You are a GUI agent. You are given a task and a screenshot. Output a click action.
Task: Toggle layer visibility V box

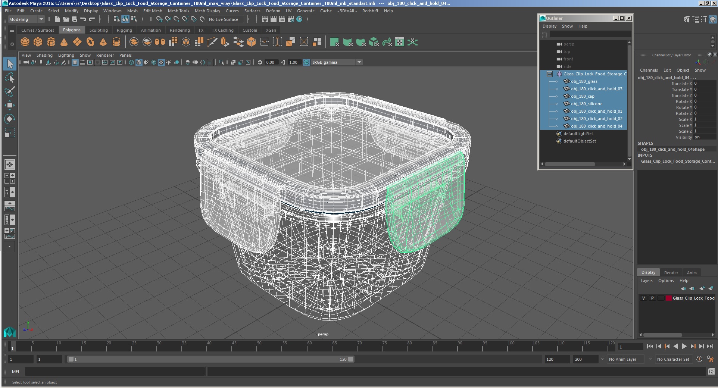click(643, 298)
